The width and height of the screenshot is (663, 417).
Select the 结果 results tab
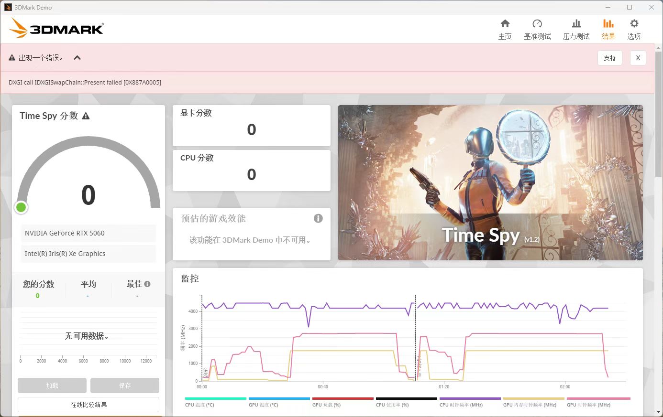click(x=608, y=29)
